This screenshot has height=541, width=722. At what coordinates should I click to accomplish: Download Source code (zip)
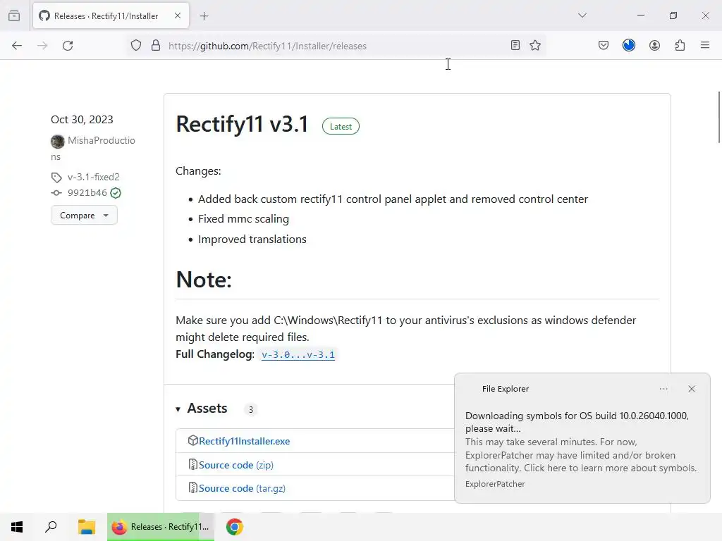[236, 465]
